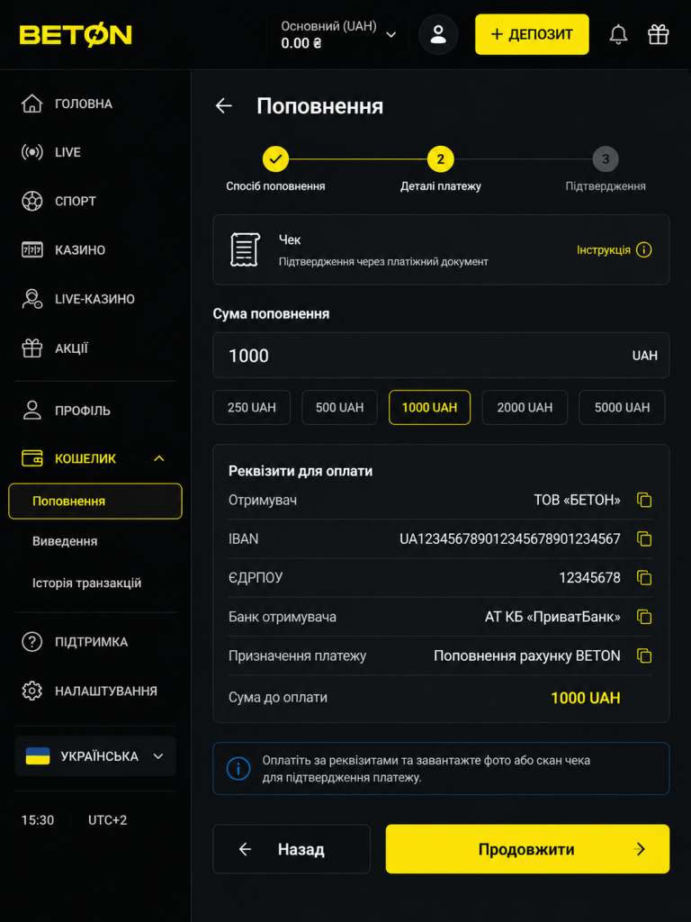Click the + ДЕПОЗИТ button
This screenshot has height=922, width=691.
[x=532, y=35]
